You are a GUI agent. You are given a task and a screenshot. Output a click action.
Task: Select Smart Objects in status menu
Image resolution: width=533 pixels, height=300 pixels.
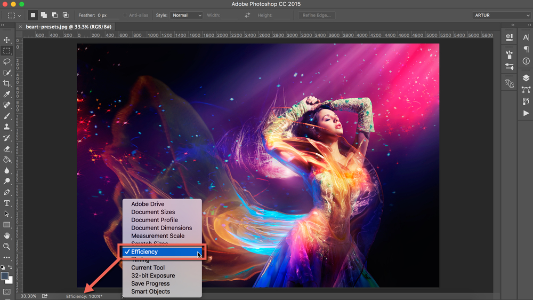[x=150, y=291]
